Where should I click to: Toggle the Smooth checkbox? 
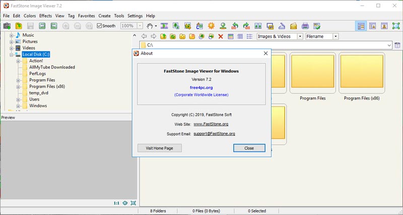pos(99,26)
